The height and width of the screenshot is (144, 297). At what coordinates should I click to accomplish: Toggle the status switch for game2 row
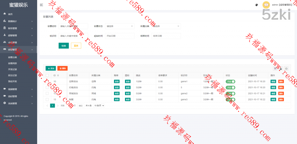230,93
